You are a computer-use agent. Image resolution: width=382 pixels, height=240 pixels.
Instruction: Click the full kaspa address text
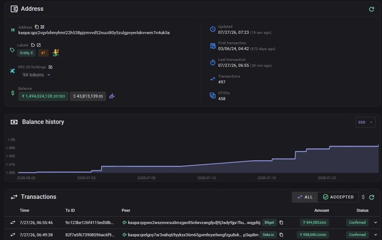[94, 33]
